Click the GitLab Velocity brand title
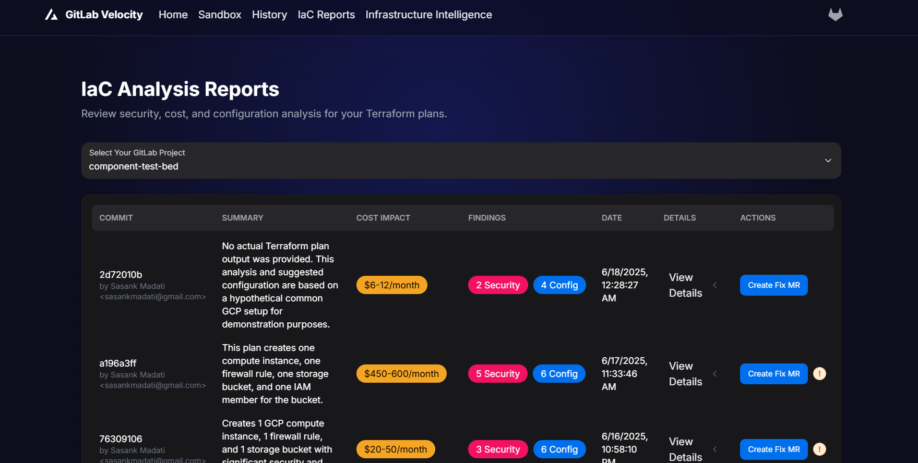918x463 pixels. [x=104, y=15]
